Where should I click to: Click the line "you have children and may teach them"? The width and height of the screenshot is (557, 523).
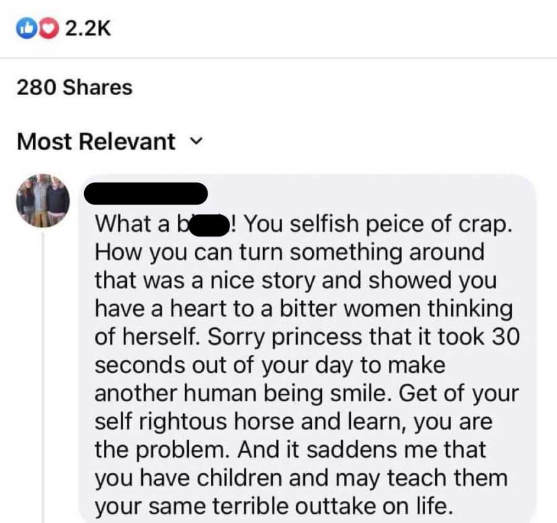coord(301,478)
